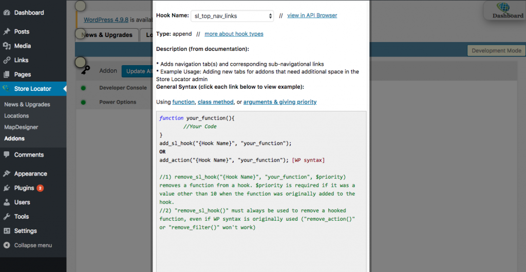This screenshot has width=526, height=272.
Task: Open the Tools wrench icon
Action: point(7,217)
